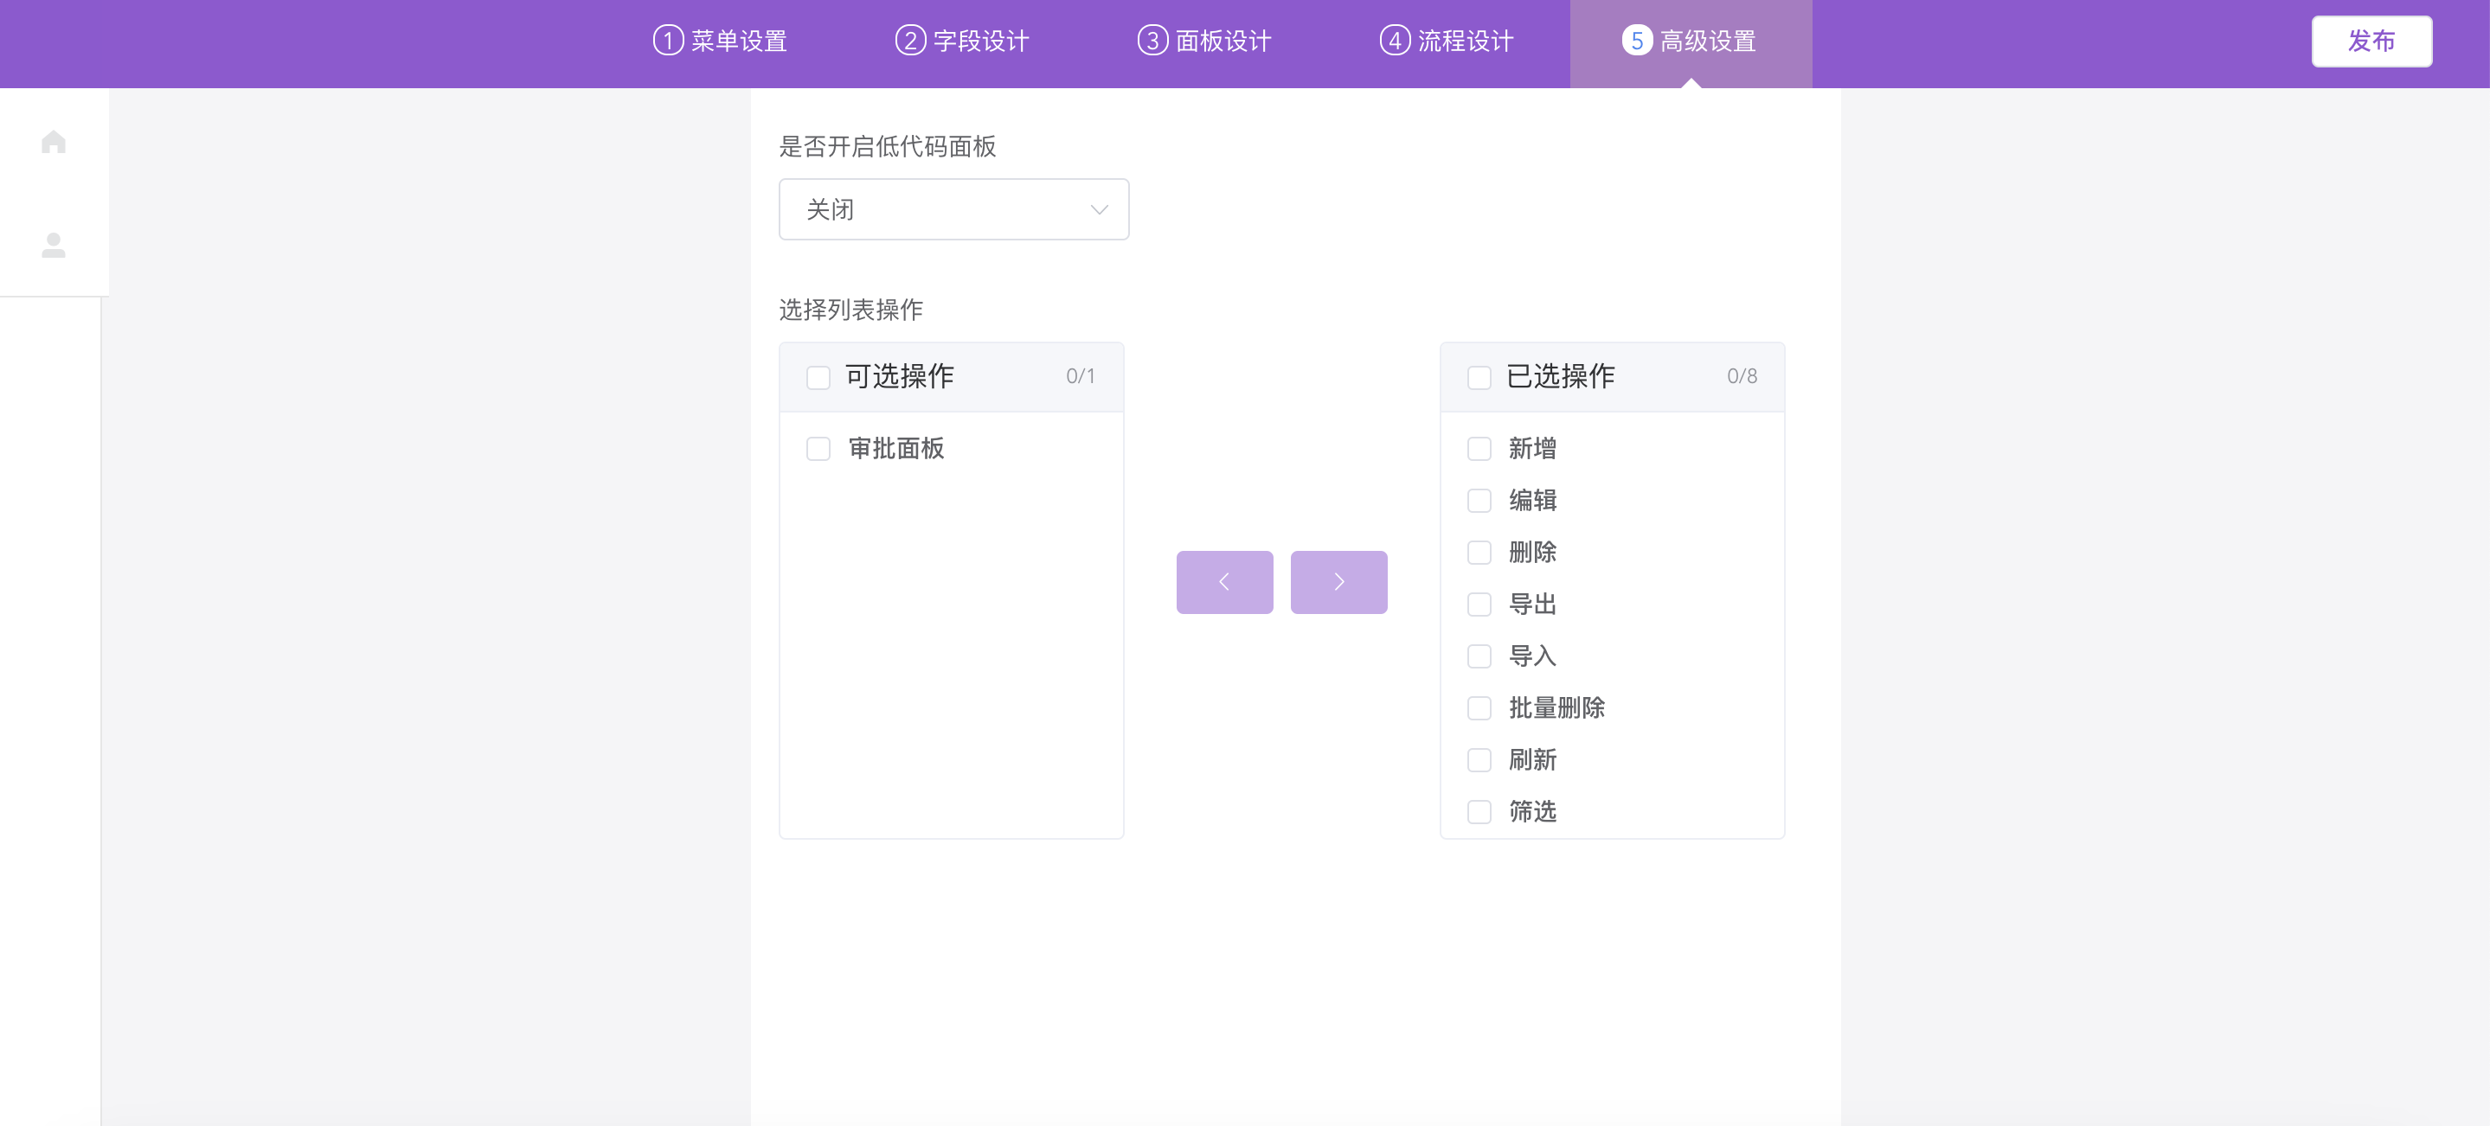The width and height of the screenshot is (2490, 1126).
Task: Click the 选择列表操作 label
Action: [x=850, y=310]
